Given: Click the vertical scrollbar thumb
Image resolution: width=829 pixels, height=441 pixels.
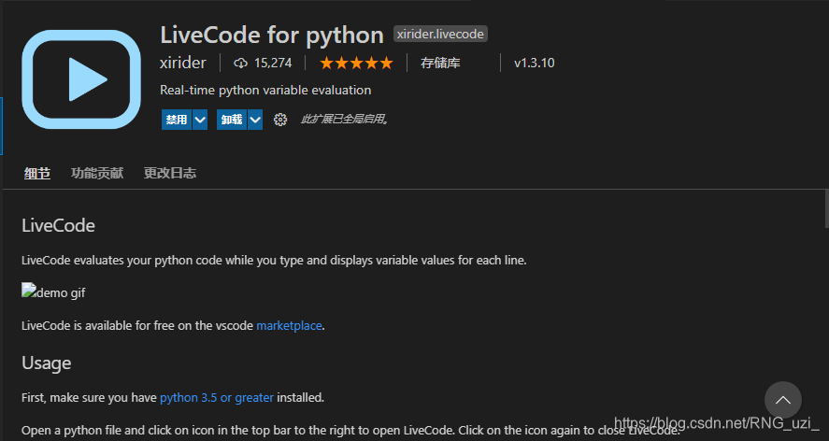Looking at the screenshot, I should [x=826, y=207].
